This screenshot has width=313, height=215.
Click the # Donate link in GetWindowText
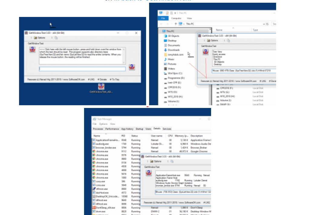coord(102,79)
